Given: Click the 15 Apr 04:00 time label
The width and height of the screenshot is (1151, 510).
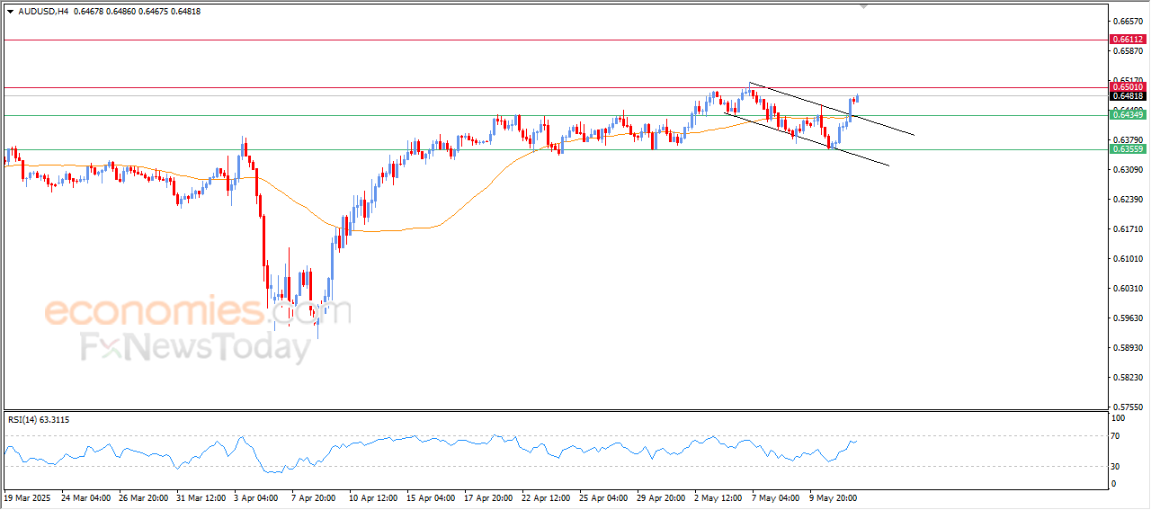Looking at the screenshot, I should pos(431,497).
